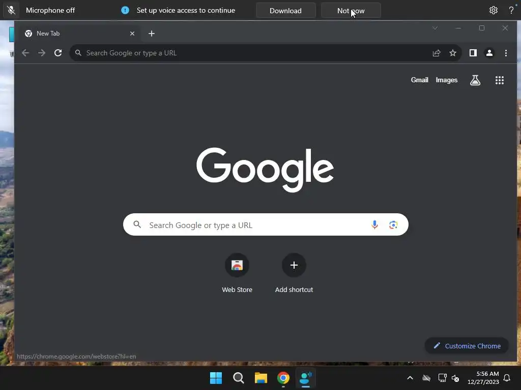Click the blue info icon beside setup message
The width and height of the screenshot is (521, 390).
coord(125,10)
